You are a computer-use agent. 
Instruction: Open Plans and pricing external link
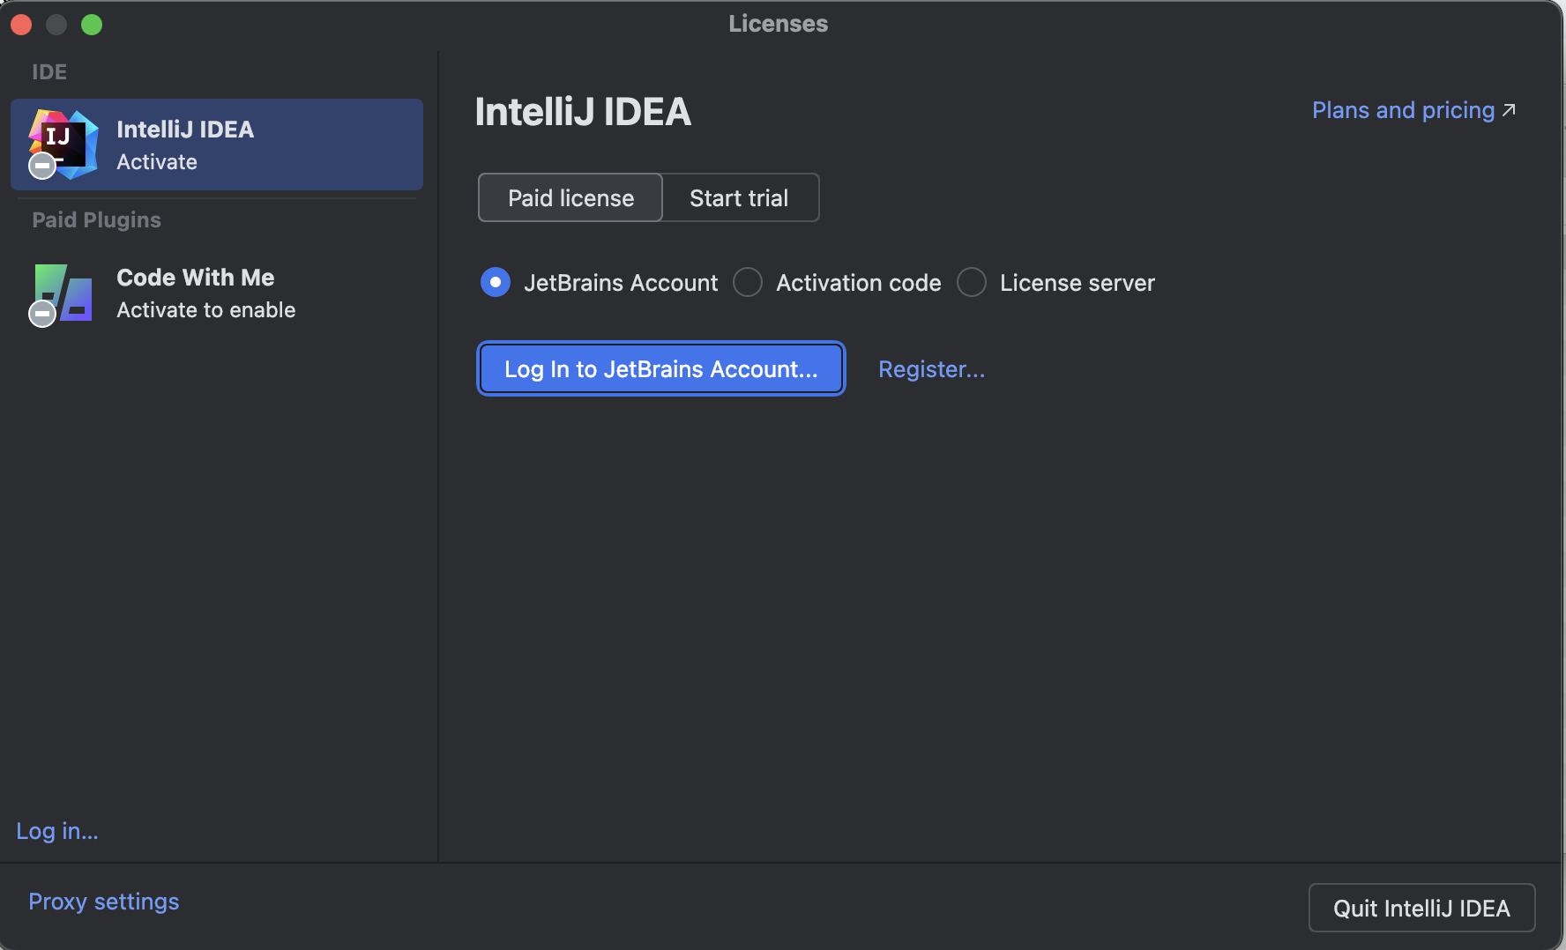coord(1413,110)
